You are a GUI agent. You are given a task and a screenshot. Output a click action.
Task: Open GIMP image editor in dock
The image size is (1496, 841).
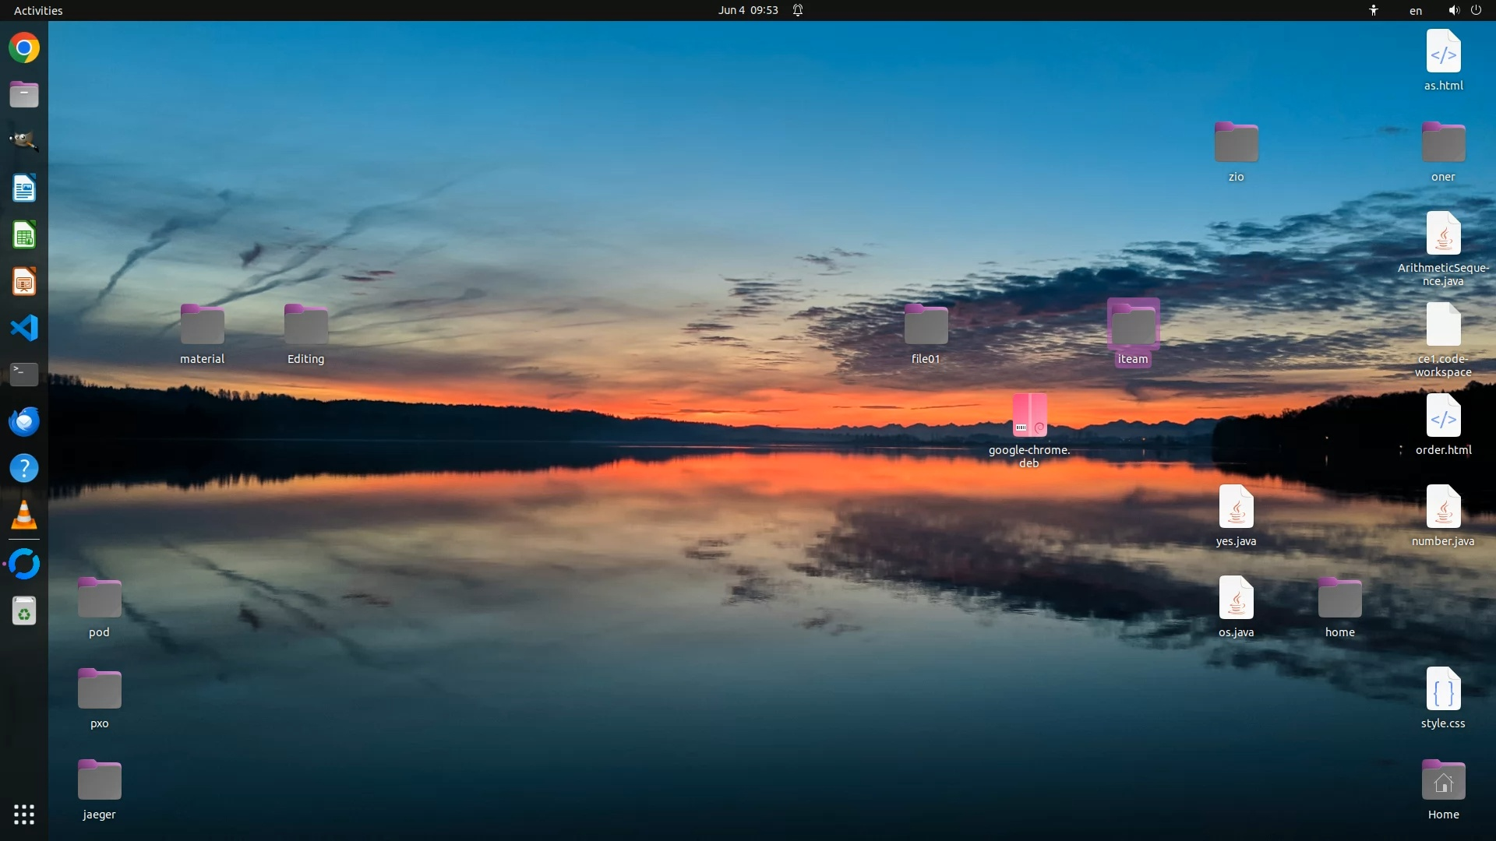pos(24,141)
